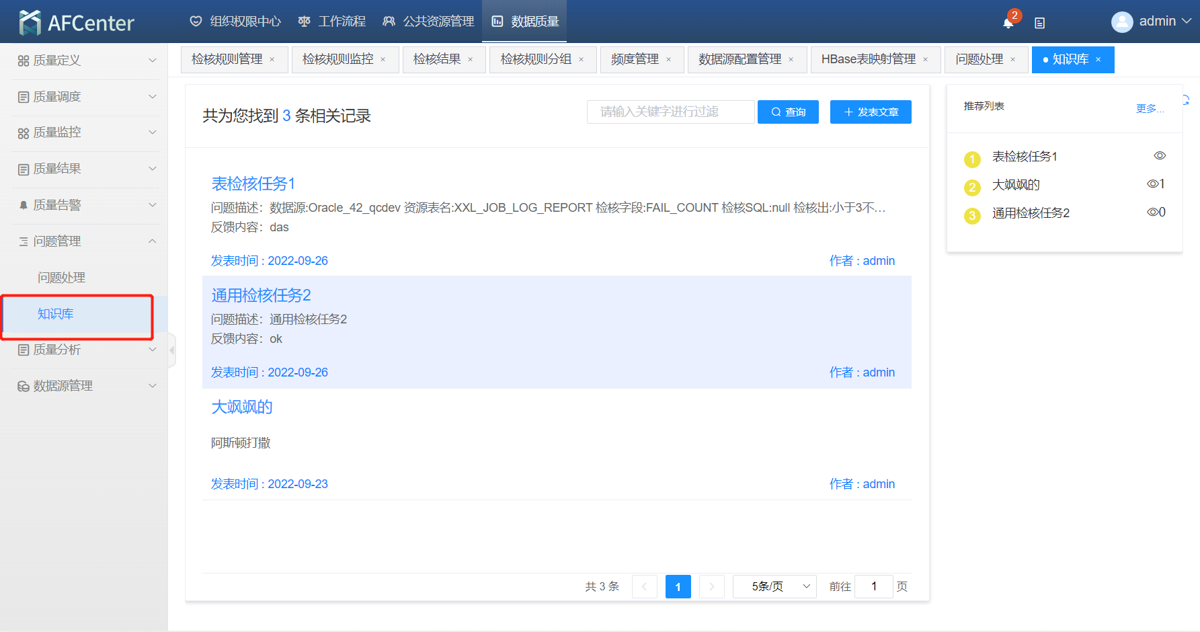Click the notification bell icon
This screenshot has height=632, width=1200.
click(1008, 23)
